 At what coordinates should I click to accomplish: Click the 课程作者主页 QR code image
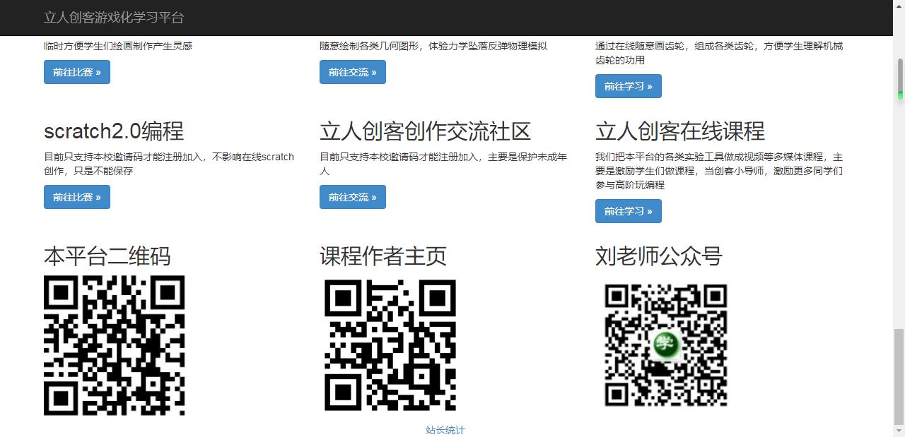(x=390, y=345)
